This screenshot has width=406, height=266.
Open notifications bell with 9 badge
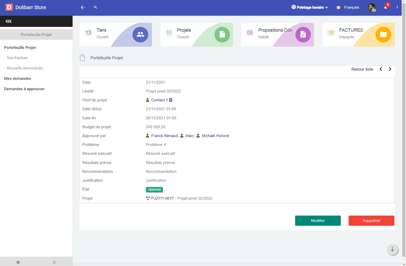(386, 7)
